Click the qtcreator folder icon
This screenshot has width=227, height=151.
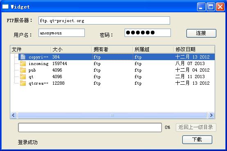pos(23,83)
